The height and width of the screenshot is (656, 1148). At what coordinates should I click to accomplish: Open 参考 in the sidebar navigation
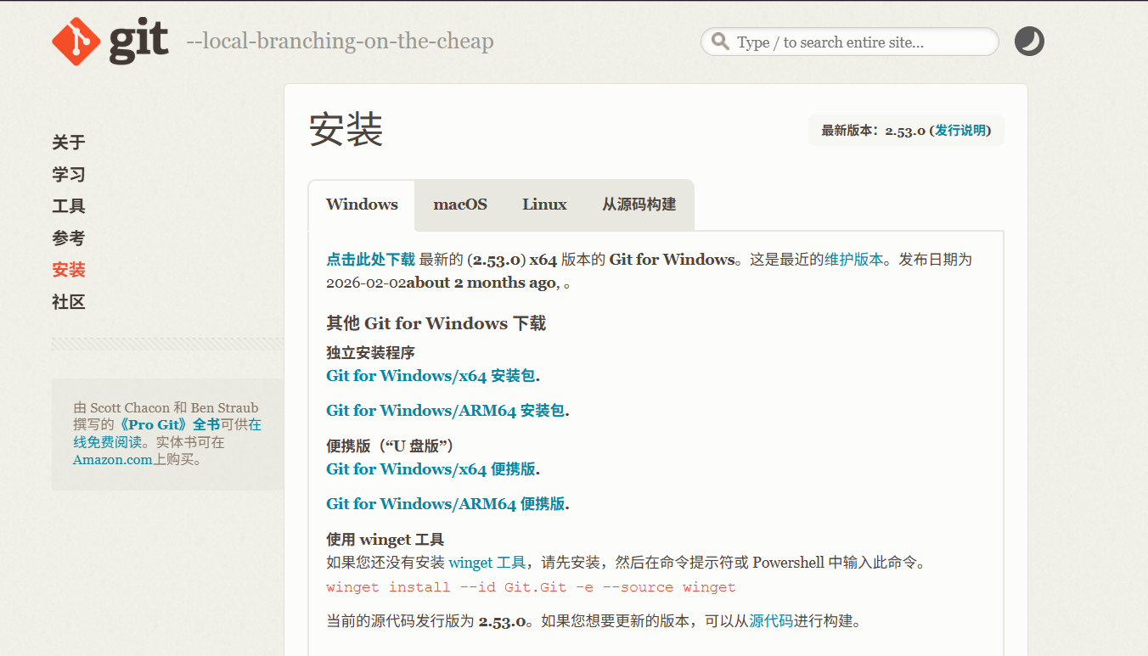pyautogui.click(x=69, y=238)
